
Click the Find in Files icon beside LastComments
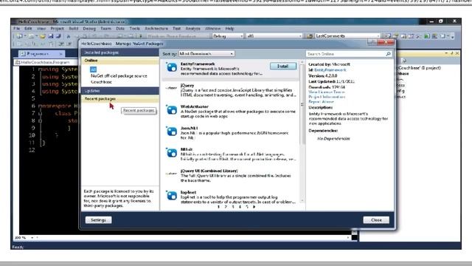click(310, 36)
